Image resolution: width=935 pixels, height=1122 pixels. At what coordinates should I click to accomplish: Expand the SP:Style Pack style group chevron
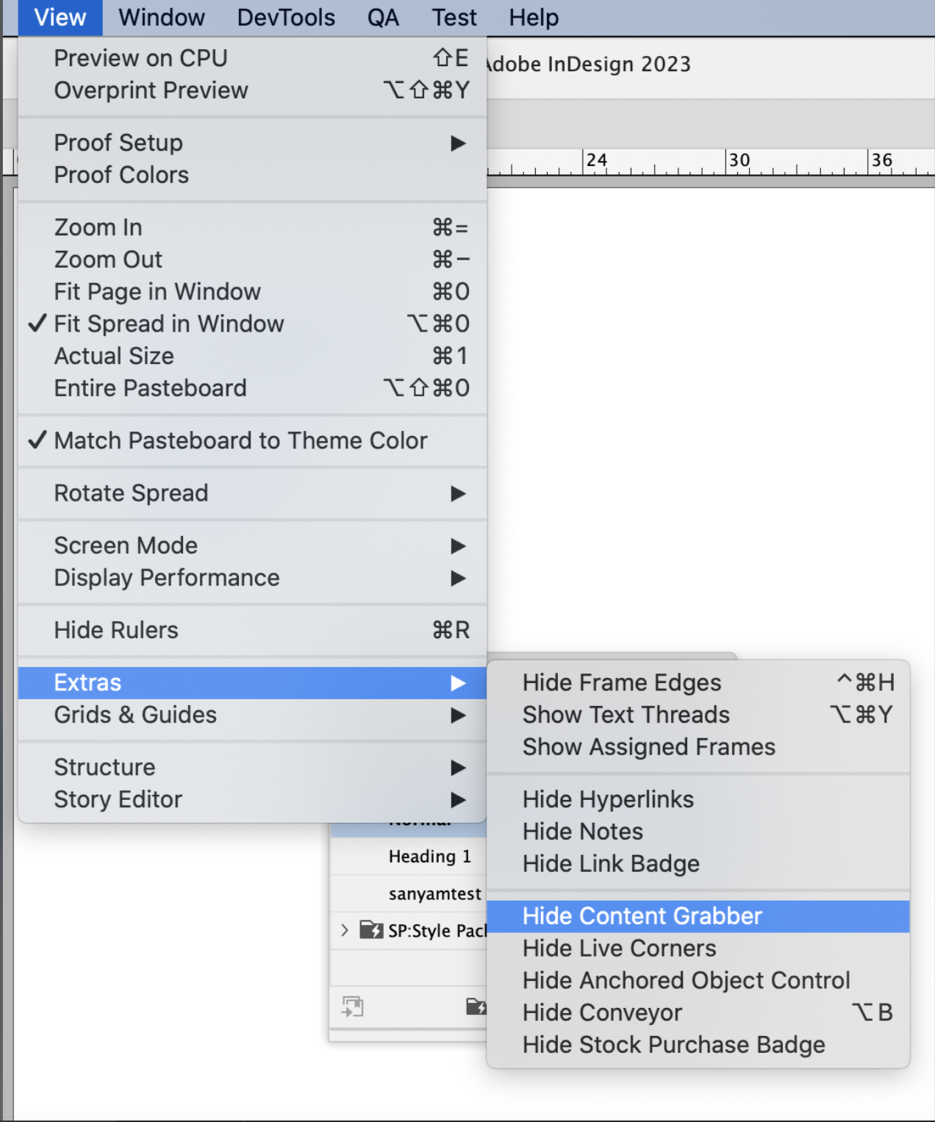click(344, 930)
